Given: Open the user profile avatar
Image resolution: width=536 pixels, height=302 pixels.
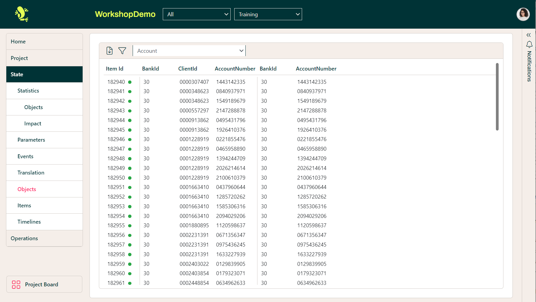Looking at the screenshot, I should 523,14.
